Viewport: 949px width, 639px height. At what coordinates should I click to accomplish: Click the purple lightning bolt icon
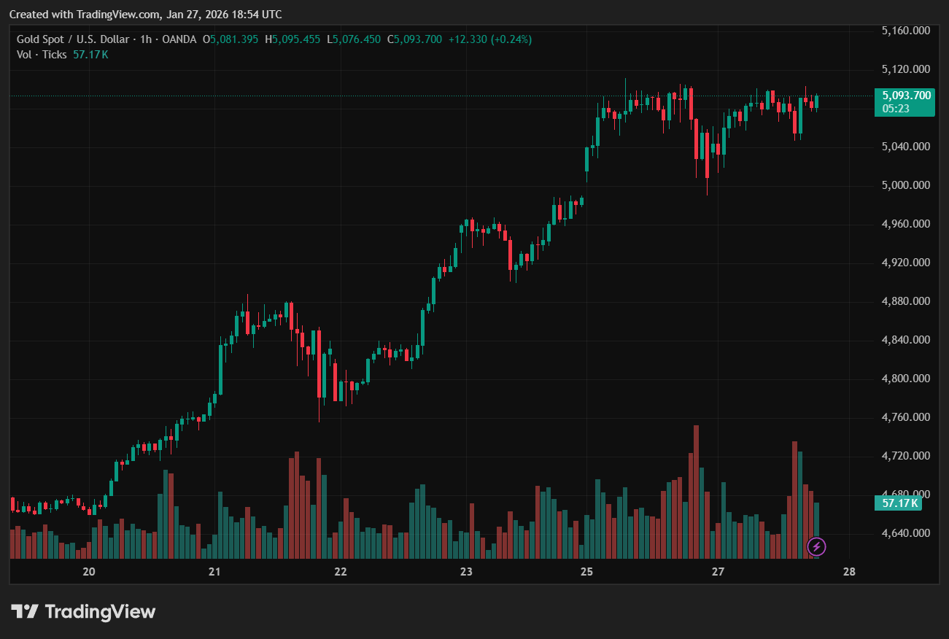816,546
